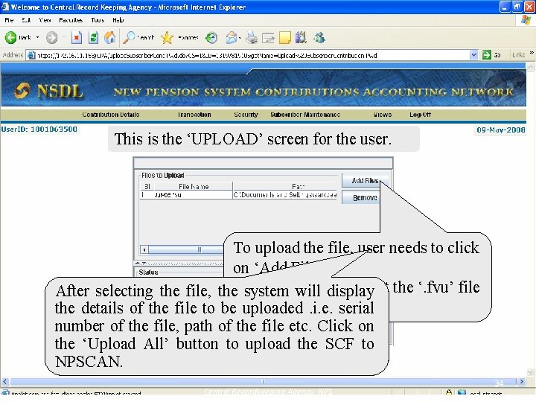
Task: Click the page icon in the address bar
Action: coord(31,55)
